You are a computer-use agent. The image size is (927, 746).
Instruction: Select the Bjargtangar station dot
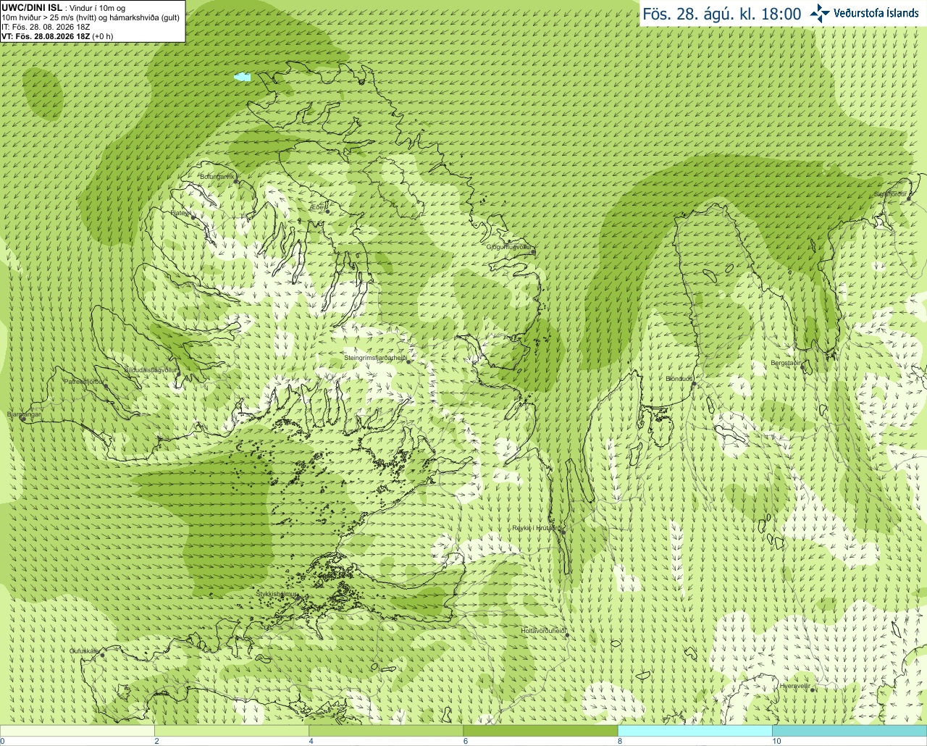23,419
